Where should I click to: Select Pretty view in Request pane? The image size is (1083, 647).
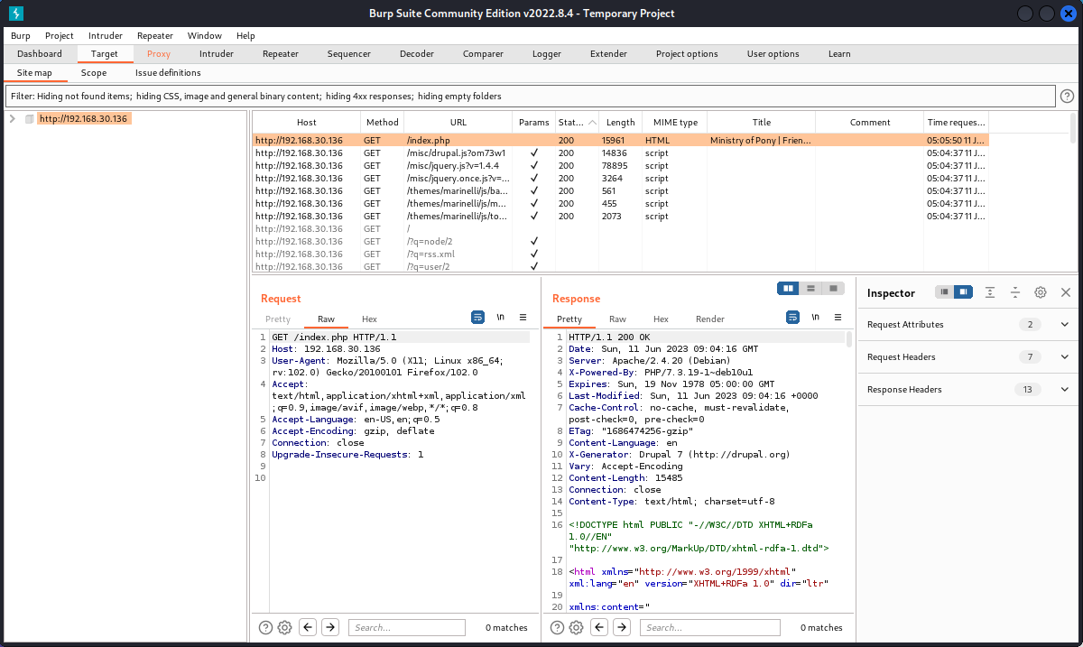pos(278,319)
